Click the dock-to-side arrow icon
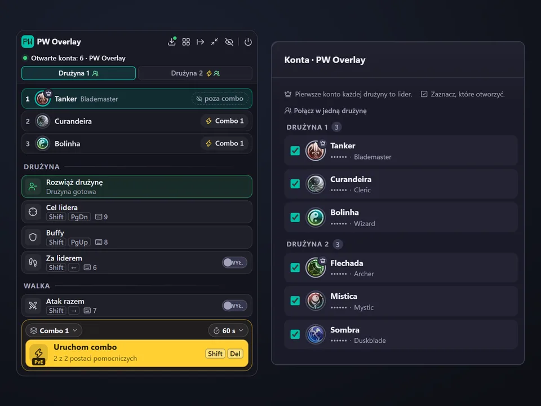Screen dimensions: 541x406 200,42
